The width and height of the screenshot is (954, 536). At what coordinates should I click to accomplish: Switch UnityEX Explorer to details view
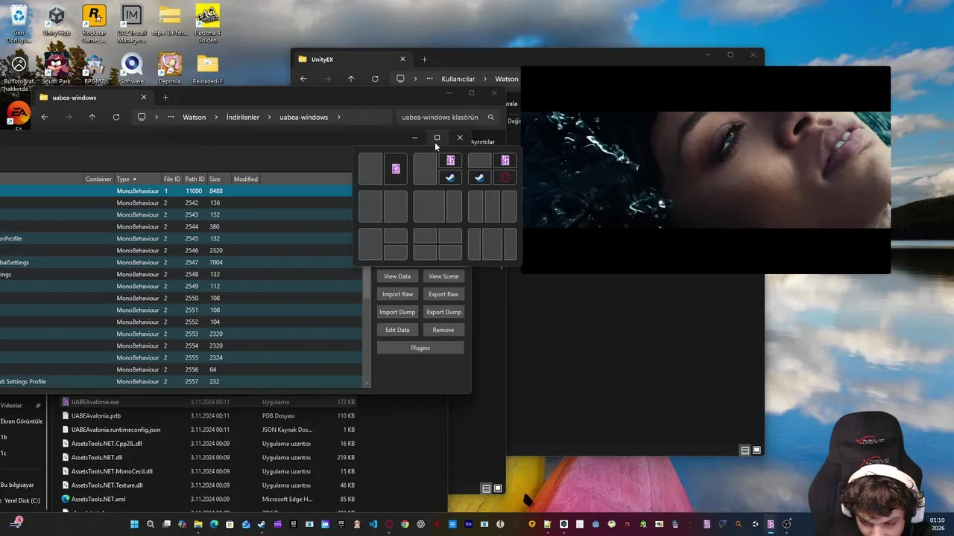[745, 450]
